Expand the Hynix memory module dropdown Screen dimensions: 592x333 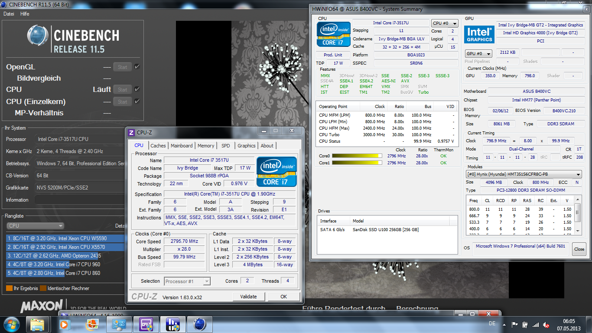tap(524, 174)
